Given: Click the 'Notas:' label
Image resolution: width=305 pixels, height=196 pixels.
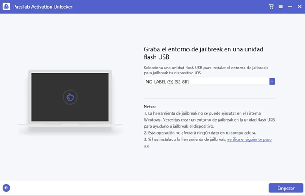Looking at the screenshot, I should pyautogui.click(x=149, y=107).
